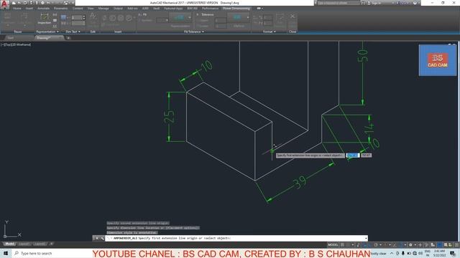Open the fit representation dropdown arrow
Screen dimensions: 460x258
(190, 17)
